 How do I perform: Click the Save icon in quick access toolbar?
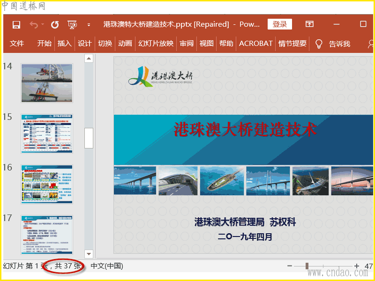16,25
